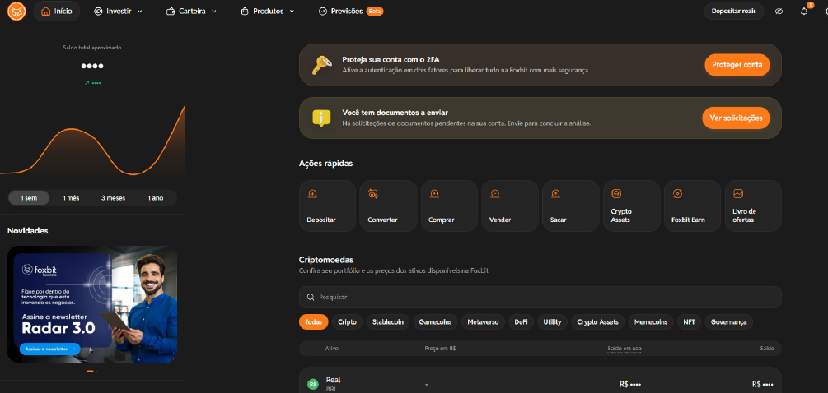Open the Radar 3.0 newsletter banner
Screen dimensions: 828x393
[92, 304]
